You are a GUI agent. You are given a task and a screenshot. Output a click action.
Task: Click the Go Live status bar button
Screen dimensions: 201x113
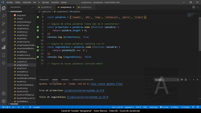point(164,107)
